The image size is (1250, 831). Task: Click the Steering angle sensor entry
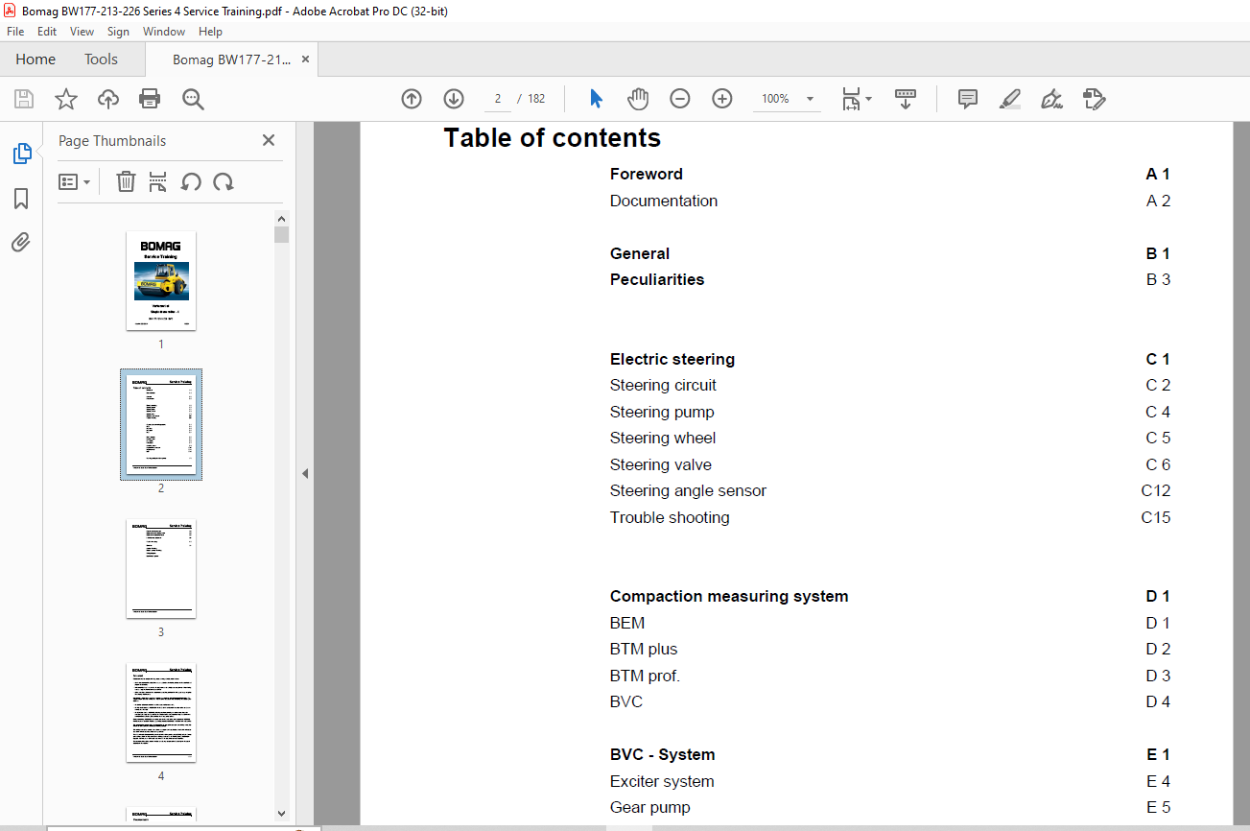pyautogui.click(x=689, y=490)
